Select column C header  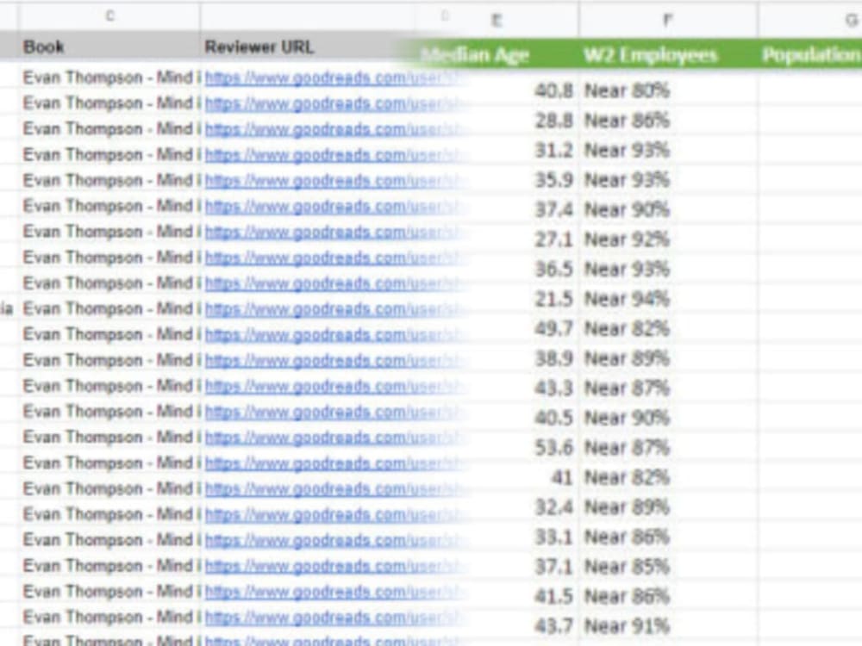109,16
